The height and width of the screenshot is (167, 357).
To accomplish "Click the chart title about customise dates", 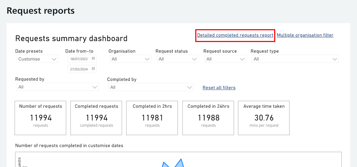I will [x=69, y=146].
